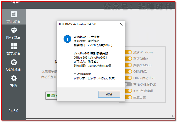Click the 24.6.0 version label
This screenshot has width=177, height=122.
tap(13, 111)
